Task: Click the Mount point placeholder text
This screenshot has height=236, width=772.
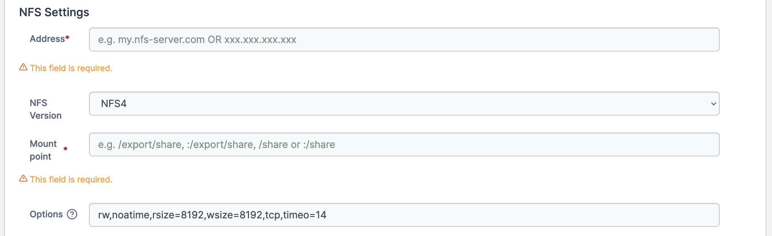Action: pos(216,144)
